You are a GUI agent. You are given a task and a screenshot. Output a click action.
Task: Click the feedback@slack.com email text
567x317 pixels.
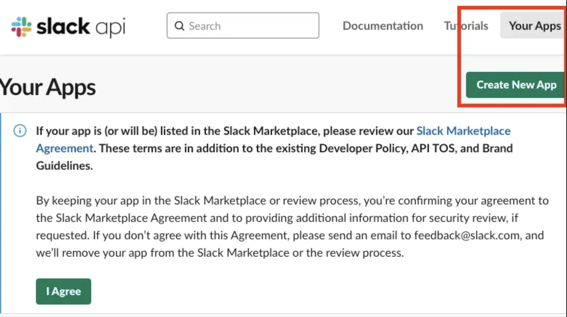coord(467,235)
